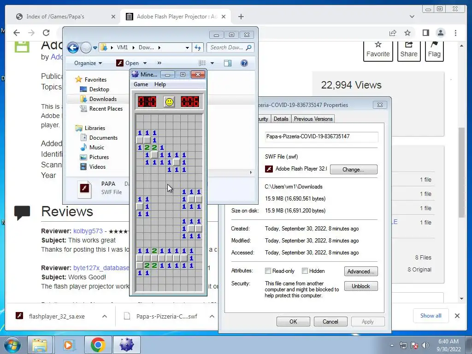
Task: Click network tray icon
Action: tap(403, 345)
